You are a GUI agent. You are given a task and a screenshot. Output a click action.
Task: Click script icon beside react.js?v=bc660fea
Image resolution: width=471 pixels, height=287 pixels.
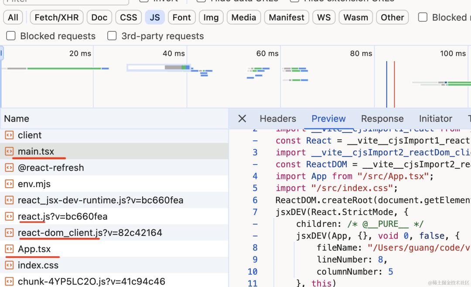pos(9,216)
